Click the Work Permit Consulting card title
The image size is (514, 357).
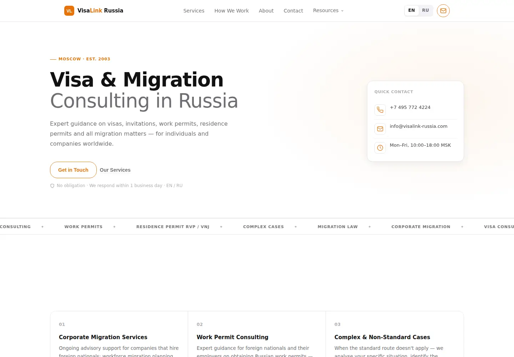[x=232, y=337]
